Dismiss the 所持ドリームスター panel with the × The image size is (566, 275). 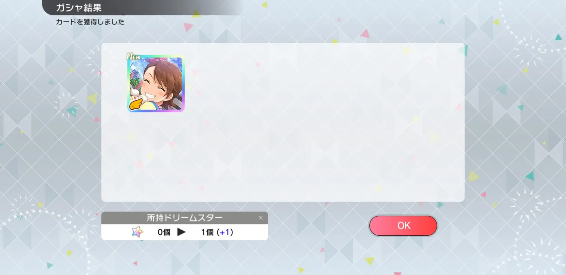point(261,218)
